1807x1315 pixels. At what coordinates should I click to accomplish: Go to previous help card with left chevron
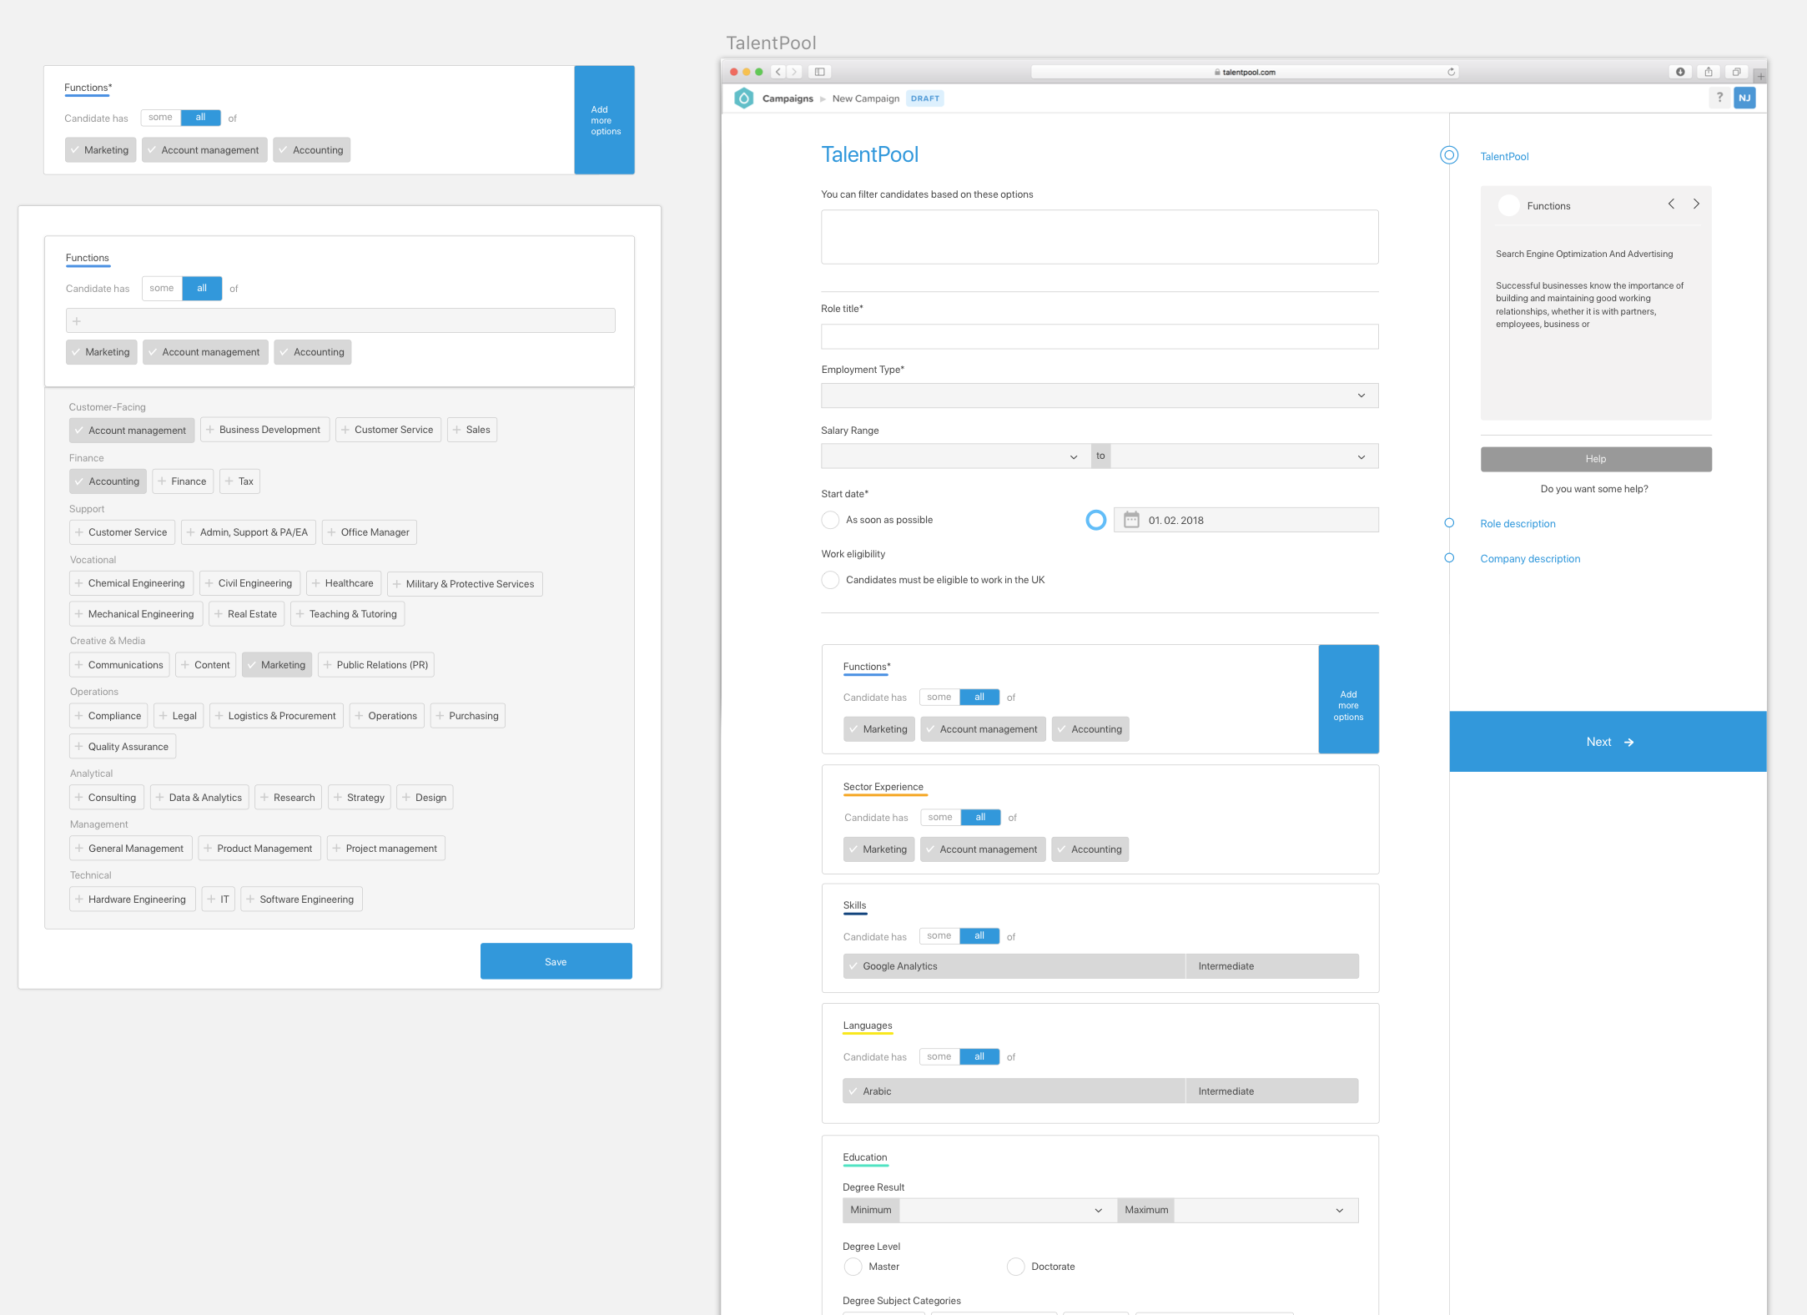(1671, 204)
